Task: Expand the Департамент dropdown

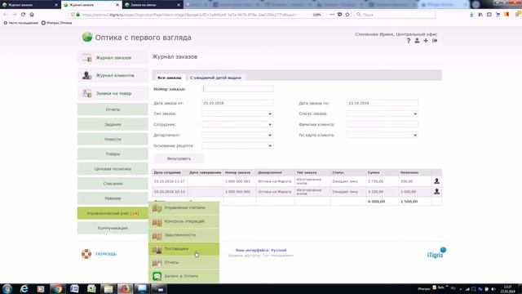Action: pyautogui.click(x=270, y=135)
